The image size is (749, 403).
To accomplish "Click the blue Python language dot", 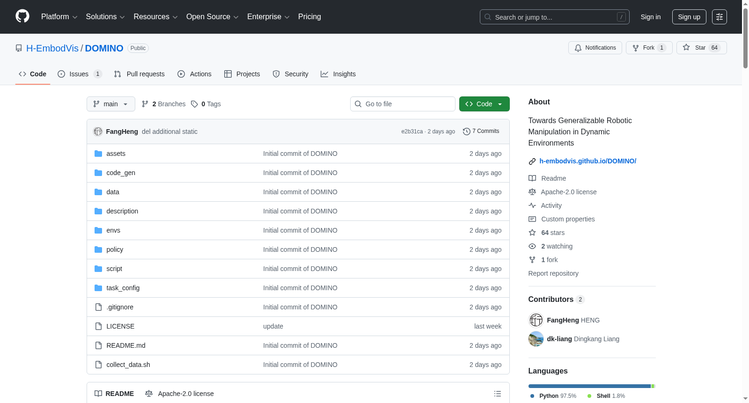I will [532, 396].
